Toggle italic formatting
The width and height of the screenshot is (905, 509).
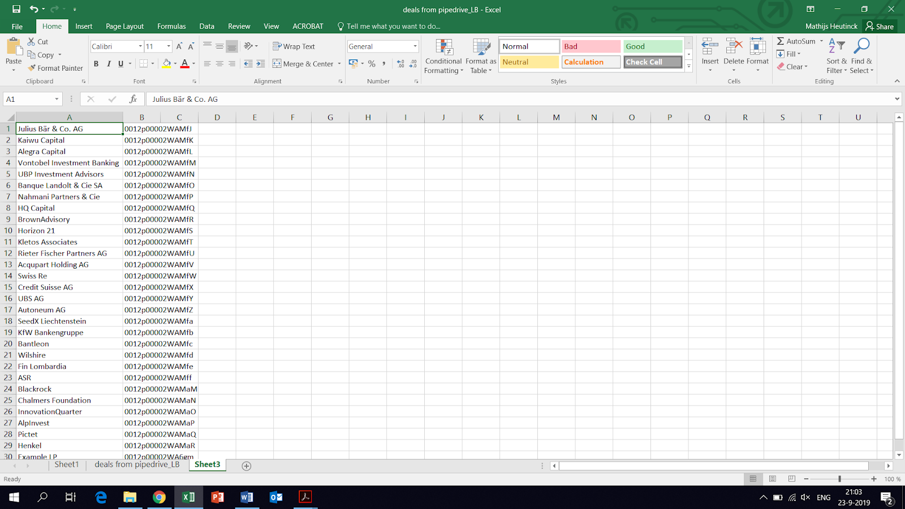click(x=109, y=64)
